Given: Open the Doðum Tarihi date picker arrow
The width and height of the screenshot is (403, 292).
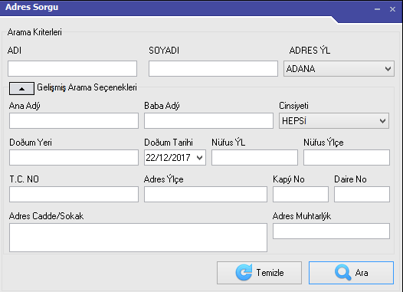Looking at the screenshot, I should (200, 158).
